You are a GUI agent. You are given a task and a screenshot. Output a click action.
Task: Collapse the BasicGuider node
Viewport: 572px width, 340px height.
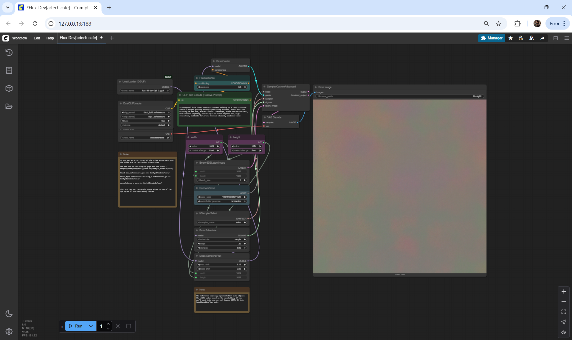click(214, 61)
